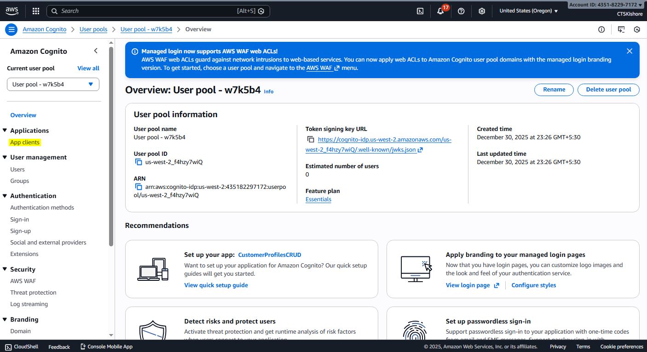Copy the User pool ID
Viewport: 647px width, 352px height.
pos(139,162)
